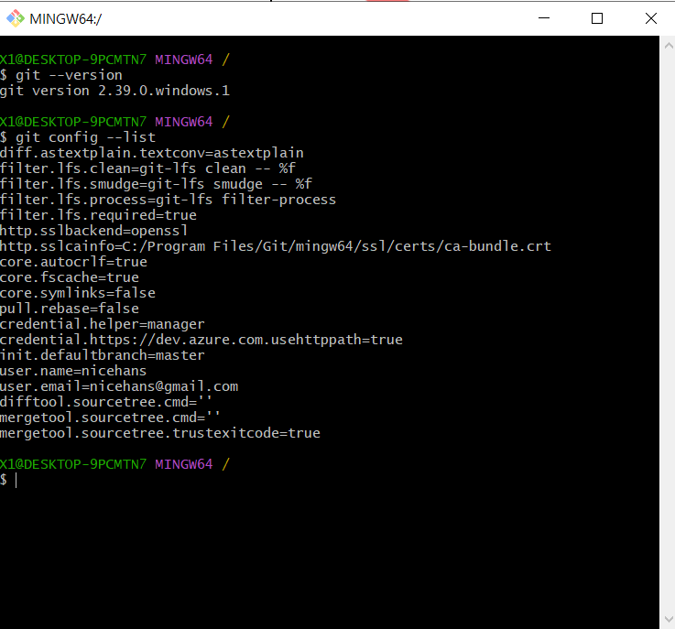Click the http.sslcainfo ca-bundle.crt path line
Image resolution: width=675 pixels, height=629 pixels.
[276, 246]
